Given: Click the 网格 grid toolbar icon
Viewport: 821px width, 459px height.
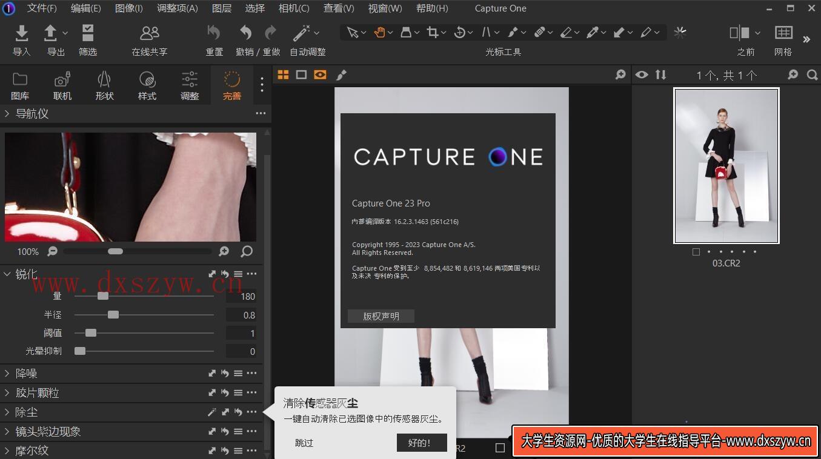Looking at the screenshot, I should click(783, 33).
